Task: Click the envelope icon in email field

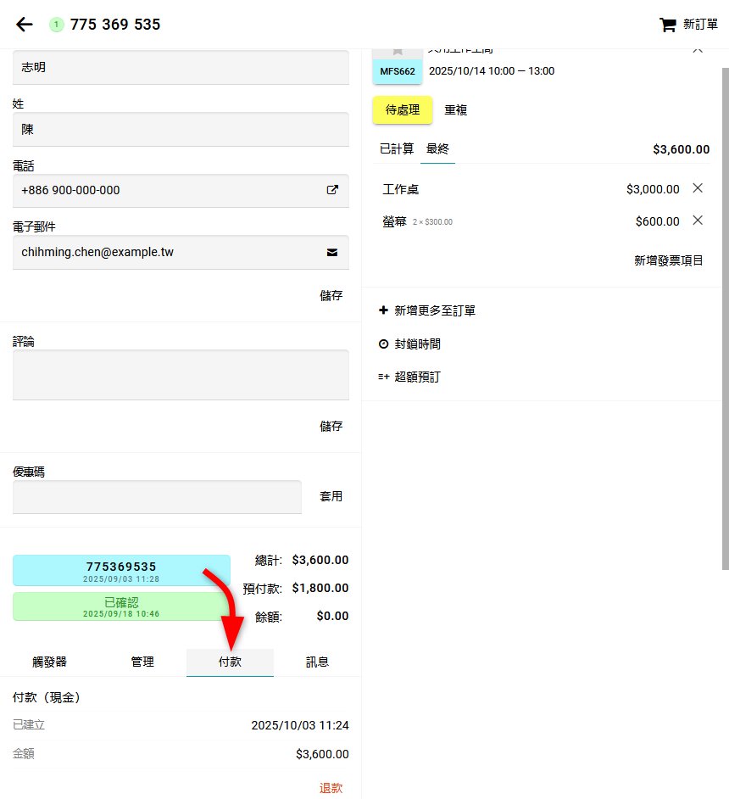Action: [x=332, y=252]
